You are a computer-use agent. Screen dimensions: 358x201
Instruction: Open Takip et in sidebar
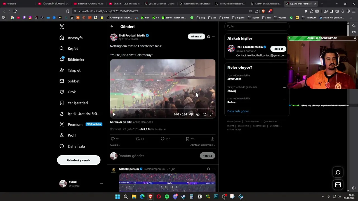[x=70, y=70]
